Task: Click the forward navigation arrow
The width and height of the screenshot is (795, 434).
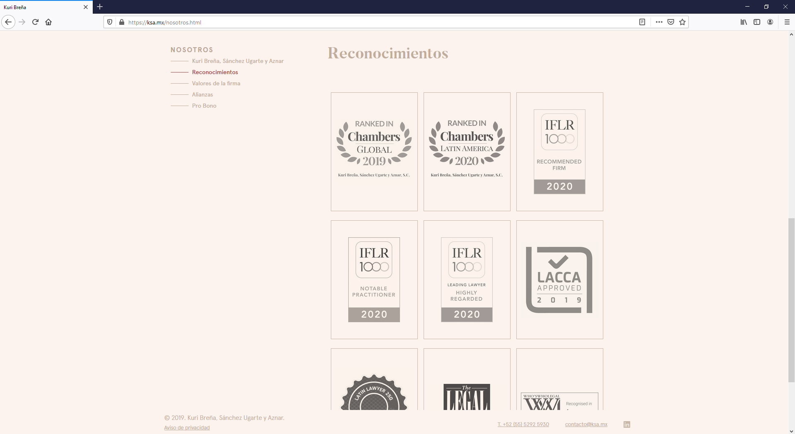Action: (22, 22)
